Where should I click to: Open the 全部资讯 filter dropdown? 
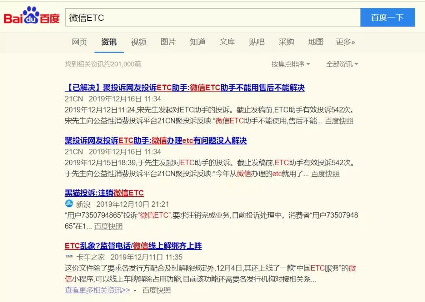tap(342, 64)
